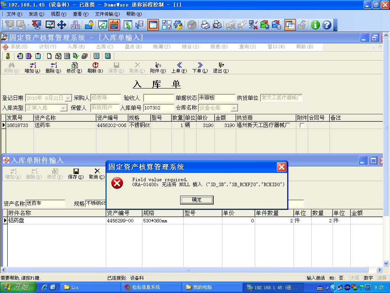Viewport: 390px width, 293px height.
Task: Open the 仓库名称 dropdown arrow
Action: (x=234, y=108)
